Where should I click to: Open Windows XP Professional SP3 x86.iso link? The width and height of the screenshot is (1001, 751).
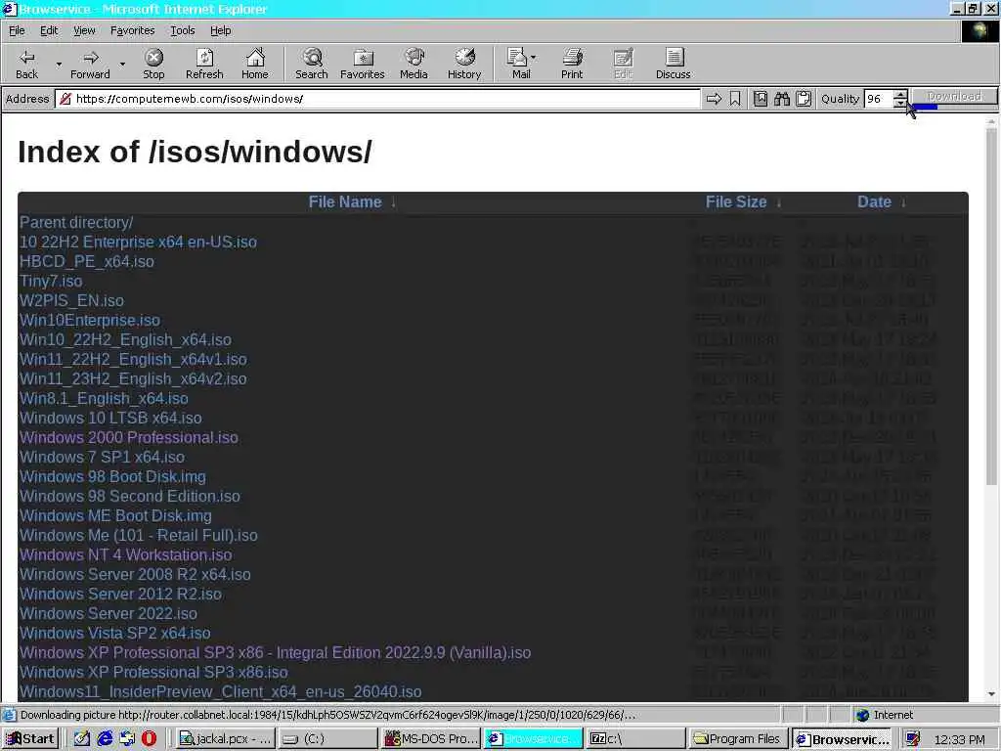153,673
